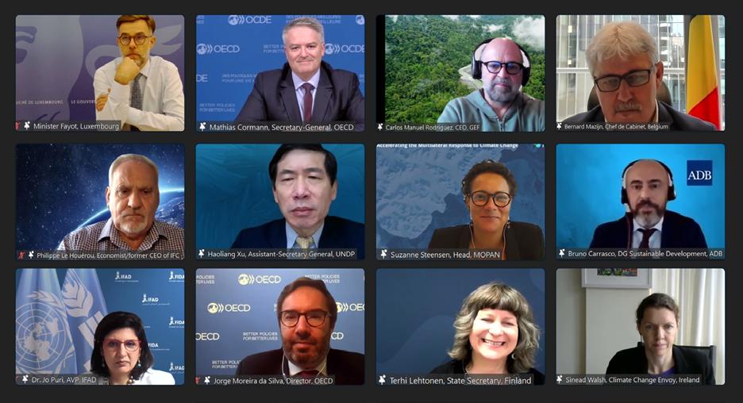Click the pin icon next to Sinead Walsh label
This screenshot has width=743, height=403.
(560, 379)
